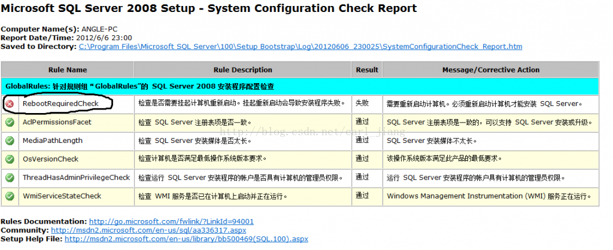
Task: Select the ThreadHasAdminPrivilegeCheck rule name
Action: click(76, 178)
